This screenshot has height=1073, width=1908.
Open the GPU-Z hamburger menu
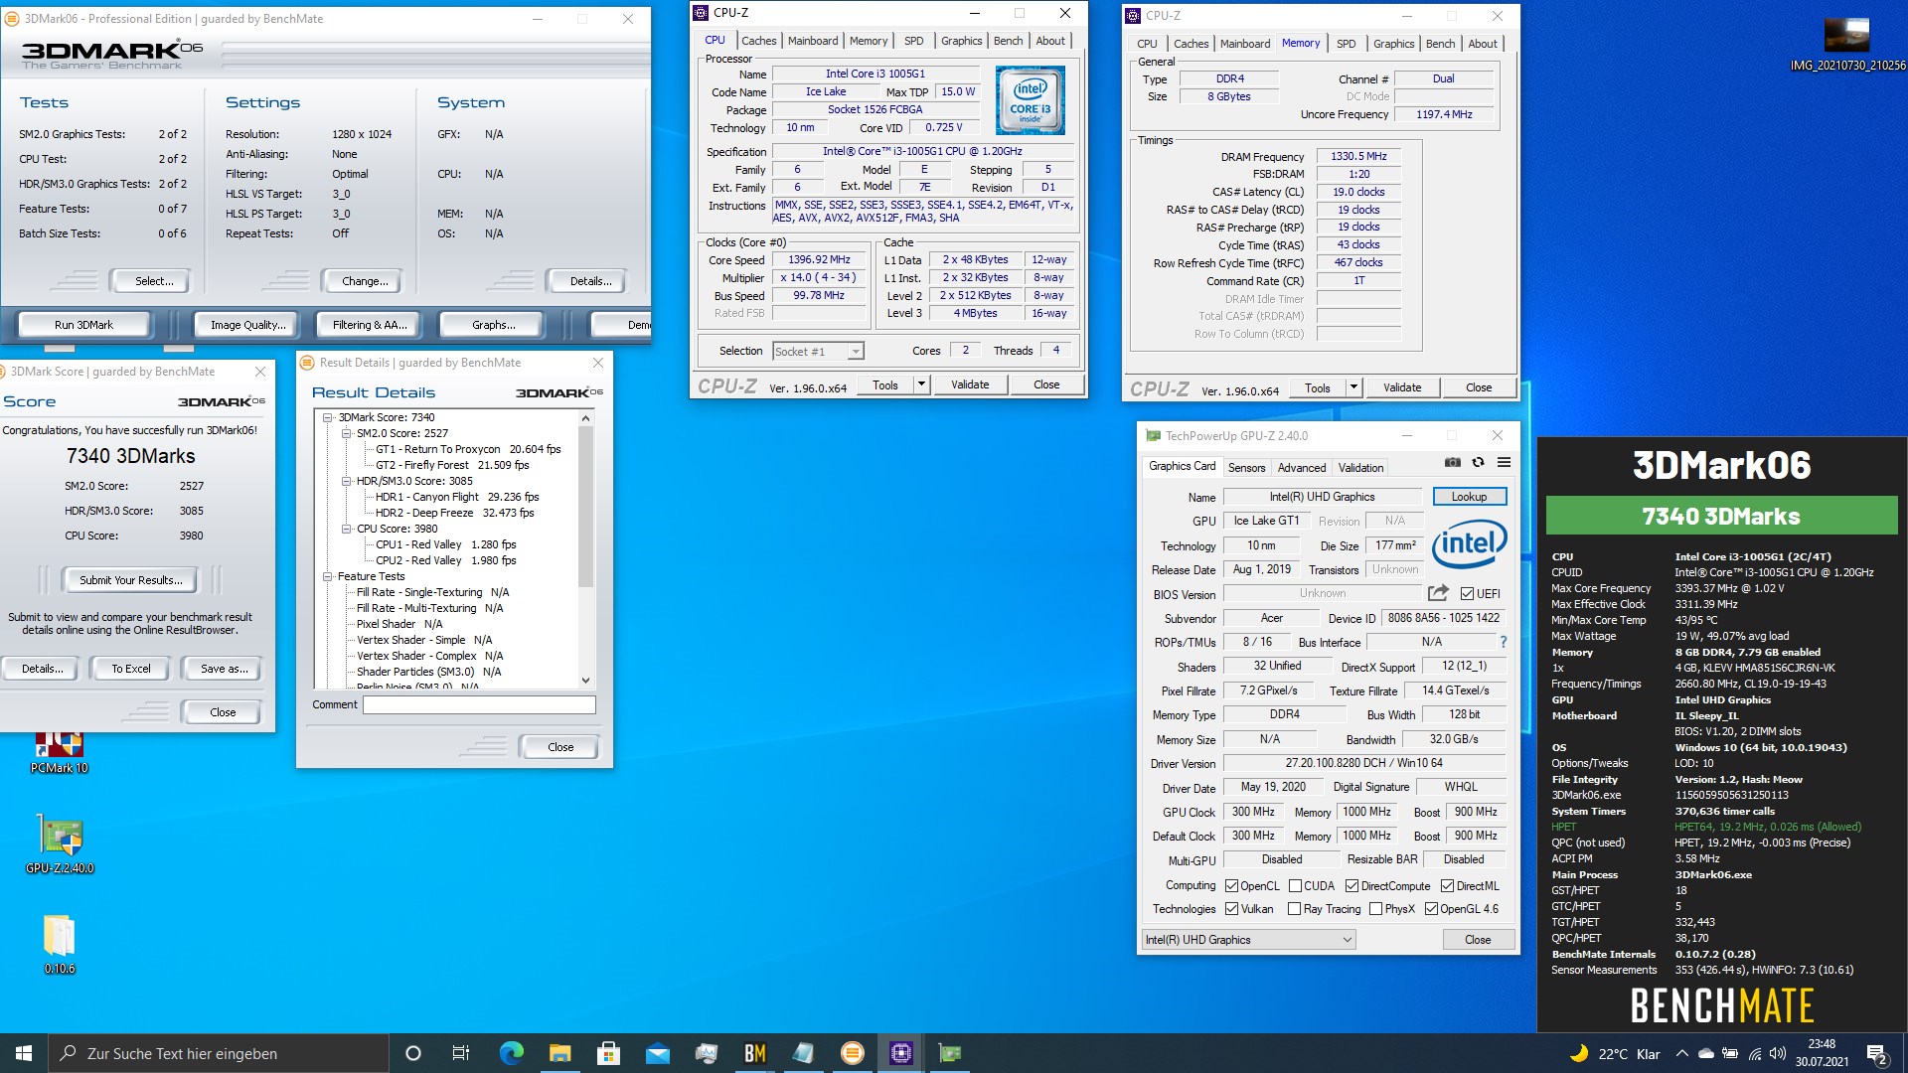coord(1504,462)
